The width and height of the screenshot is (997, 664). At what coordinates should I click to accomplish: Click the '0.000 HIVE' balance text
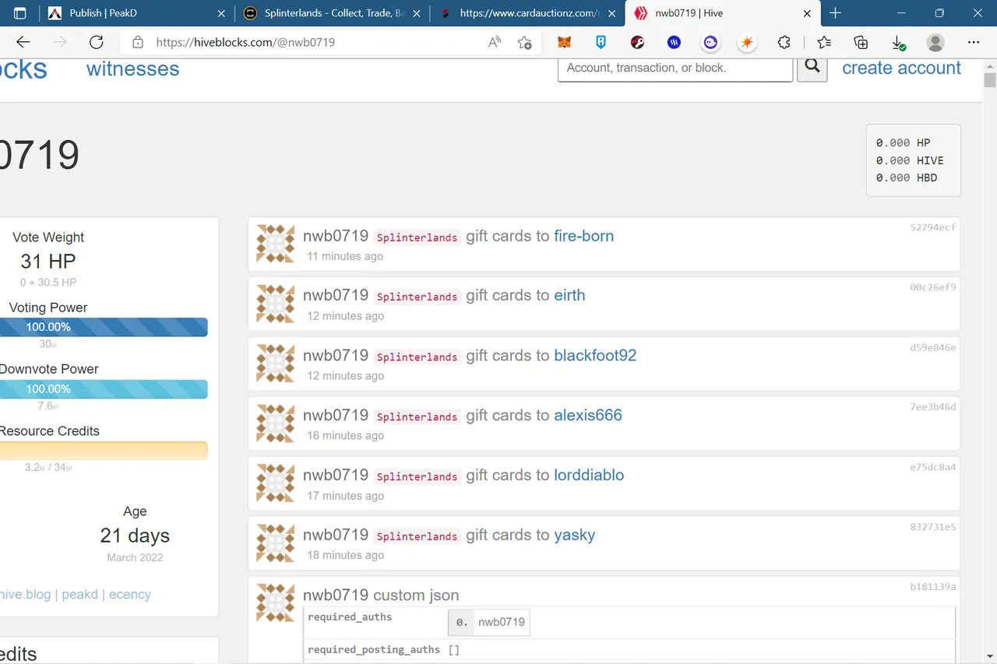(910, 160)
